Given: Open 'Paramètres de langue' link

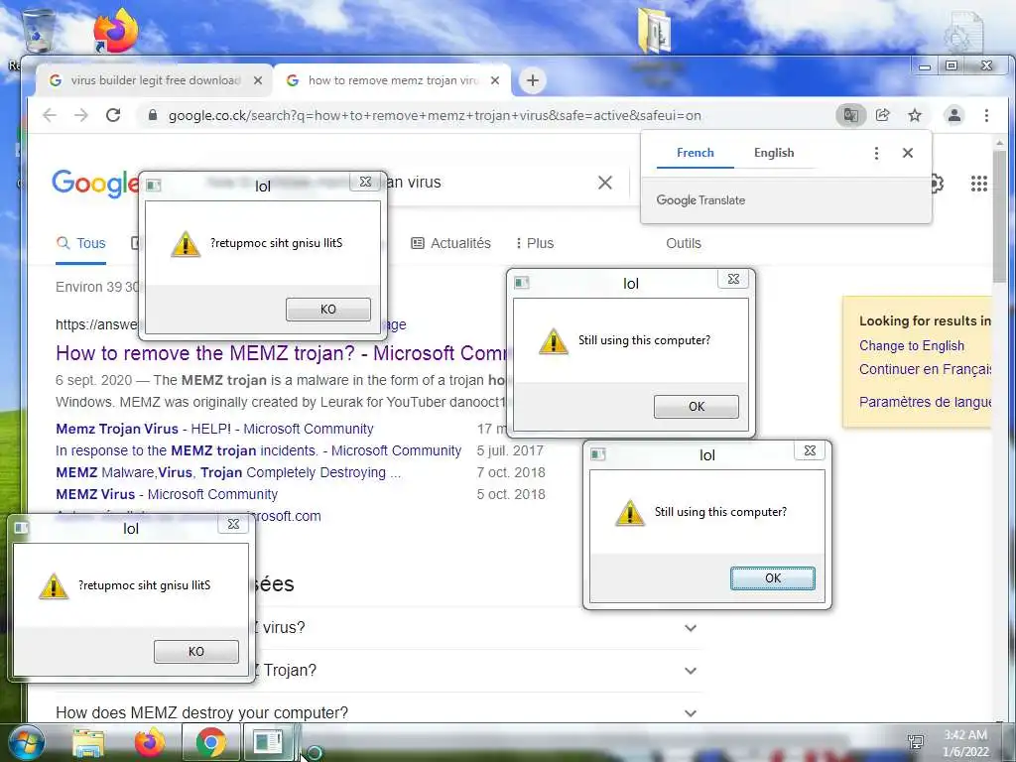Looking at the screenshot, I should 926,402.
